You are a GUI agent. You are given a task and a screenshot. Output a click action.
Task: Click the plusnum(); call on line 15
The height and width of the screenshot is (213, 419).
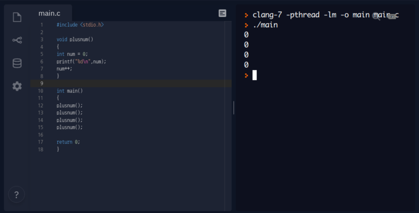[70, 127]
